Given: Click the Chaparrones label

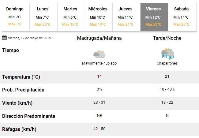Looking at the screenshot, I should (x=167, y=63).
